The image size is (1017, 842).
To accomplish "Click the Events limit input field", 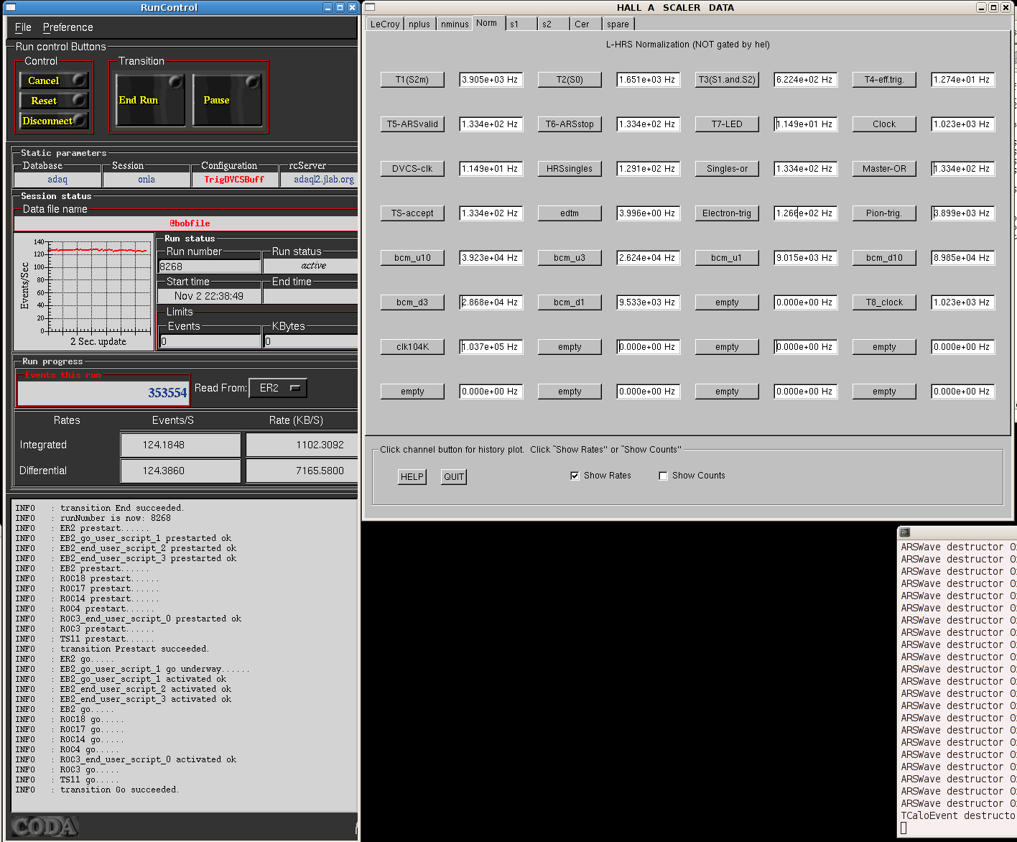I will point(210,341).
